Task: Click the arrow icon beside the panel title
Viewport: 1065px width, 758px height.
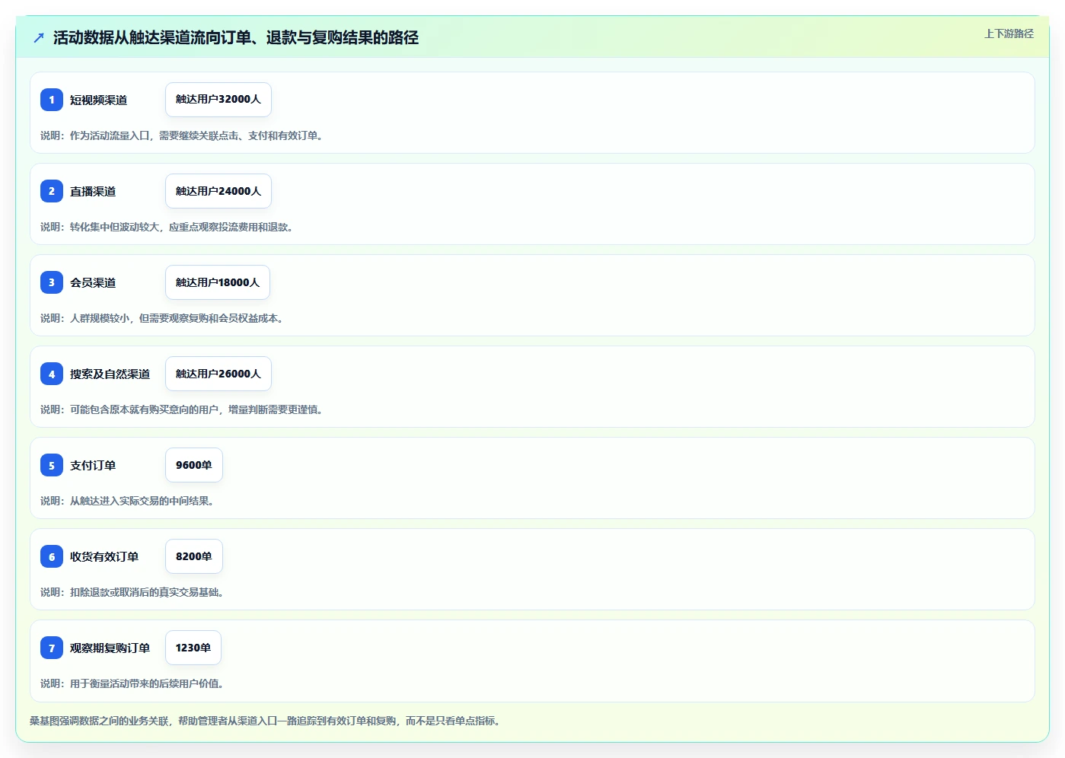Action: pyautogui.click(x=39, y=37)
